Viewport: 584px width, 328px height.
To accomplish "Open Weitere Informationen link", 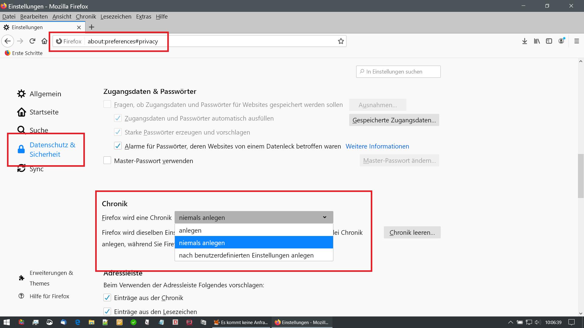I will coord(377,146).
